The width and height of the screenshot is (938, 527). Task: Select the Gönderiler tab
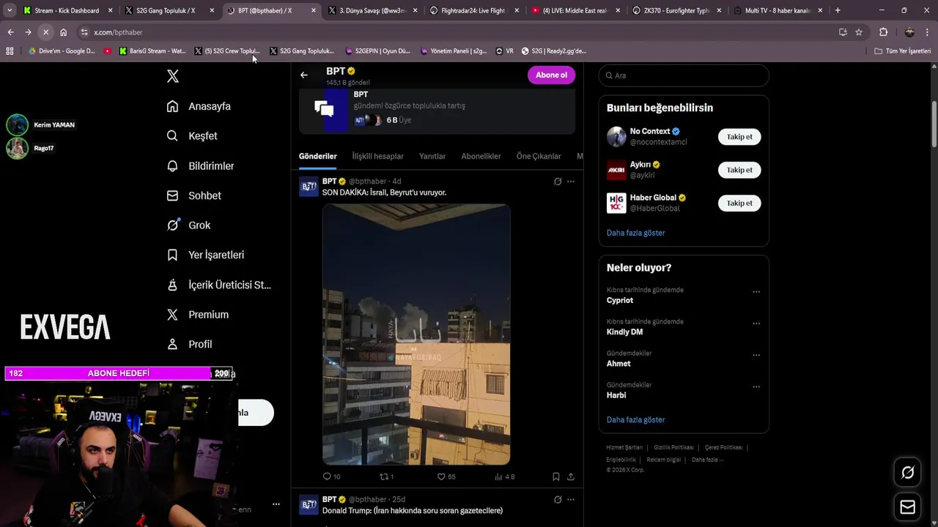point(317,156)
